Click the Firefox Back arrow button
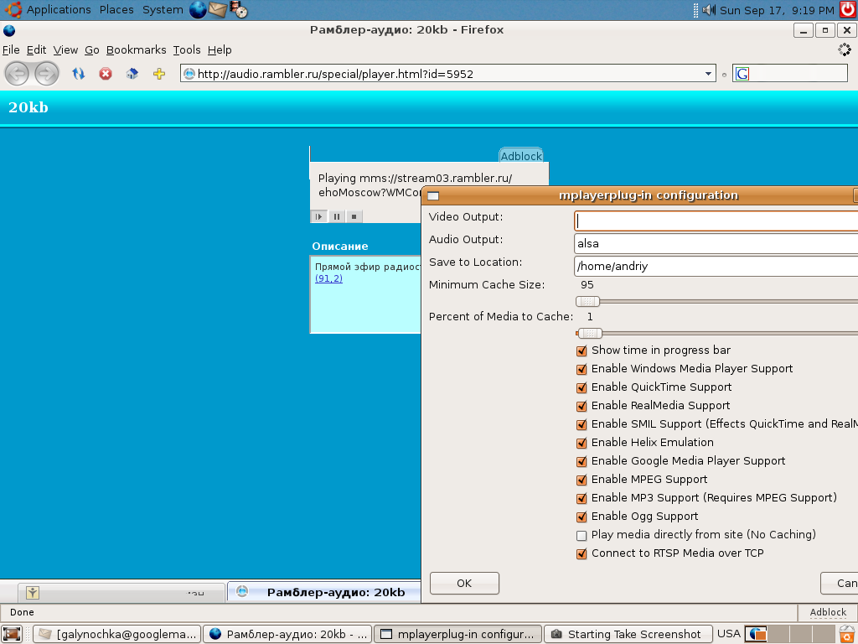This screenshot has height=644, width=858. tap(17, 74)
